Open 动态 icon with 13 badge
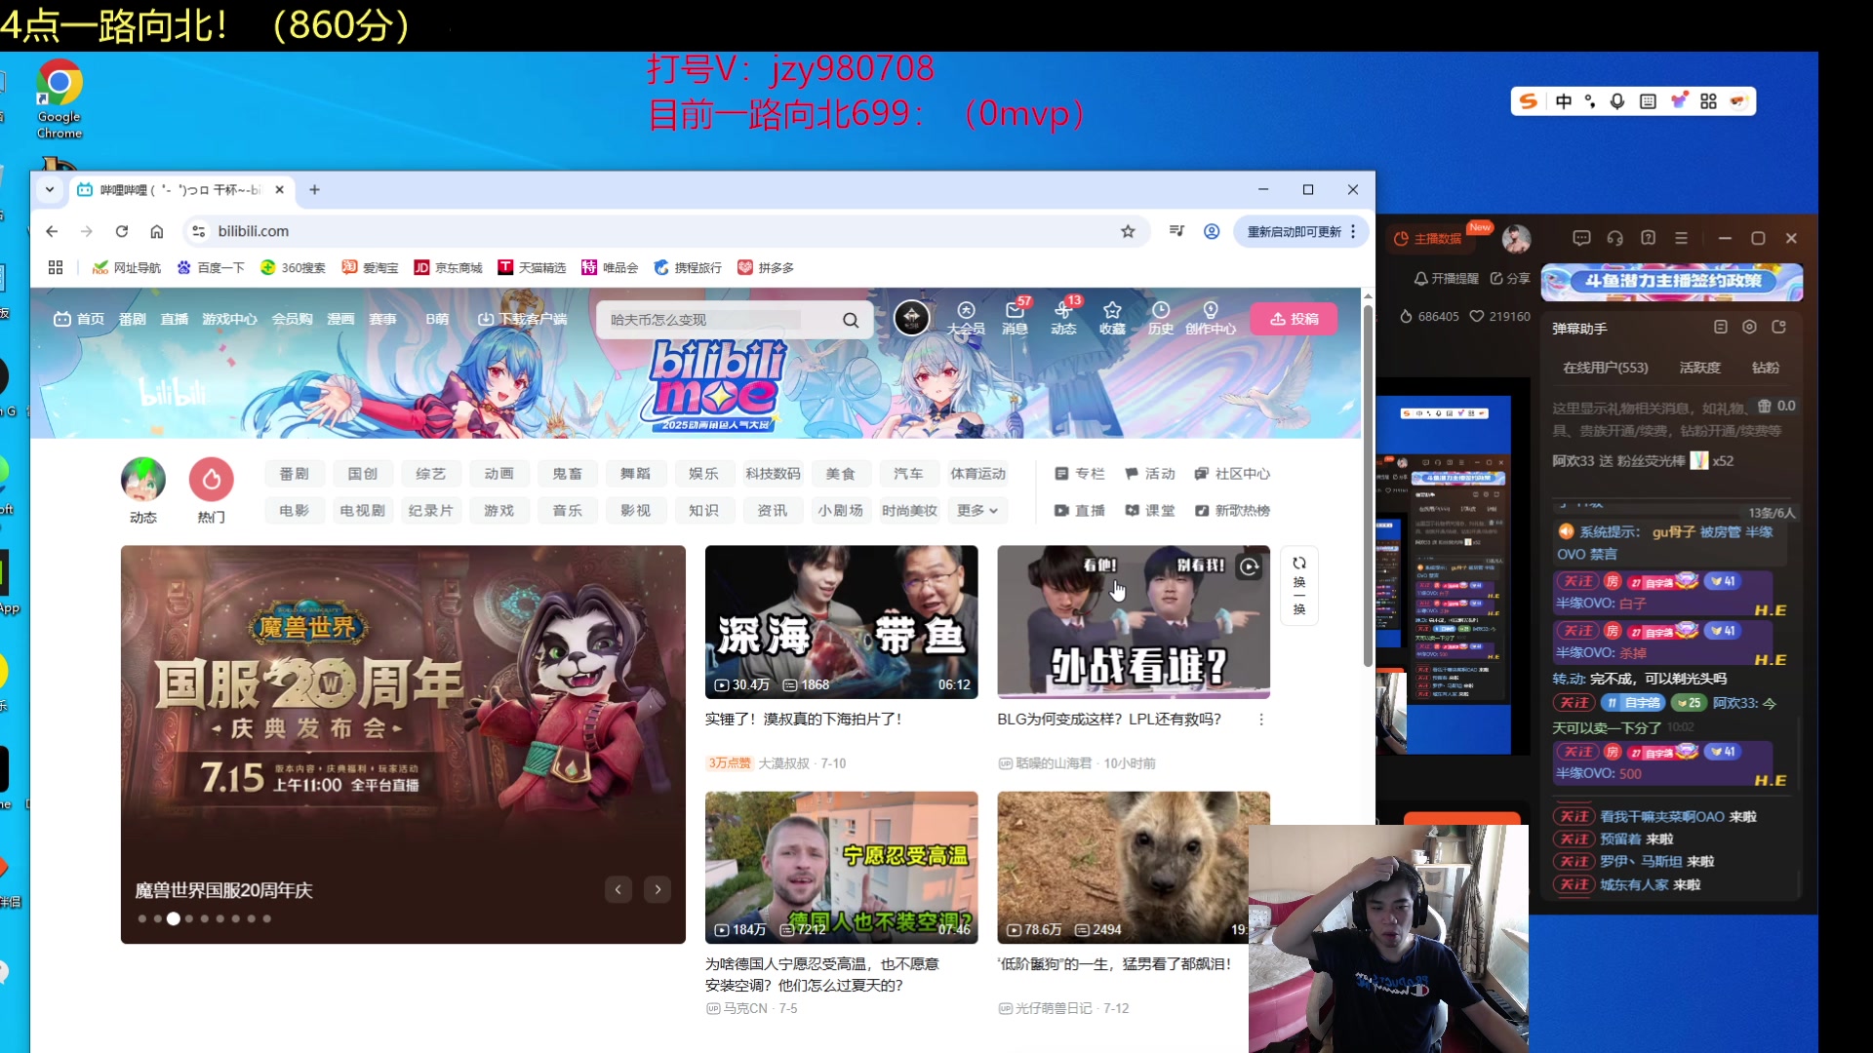This screenshot has height=1053, width=1873. click(x=1063, y=318)
